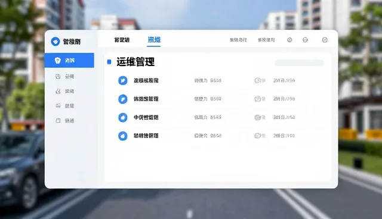Open the second list row's bold title
Image resolution: width=382 pixels, height=219 pixels.
146,99
